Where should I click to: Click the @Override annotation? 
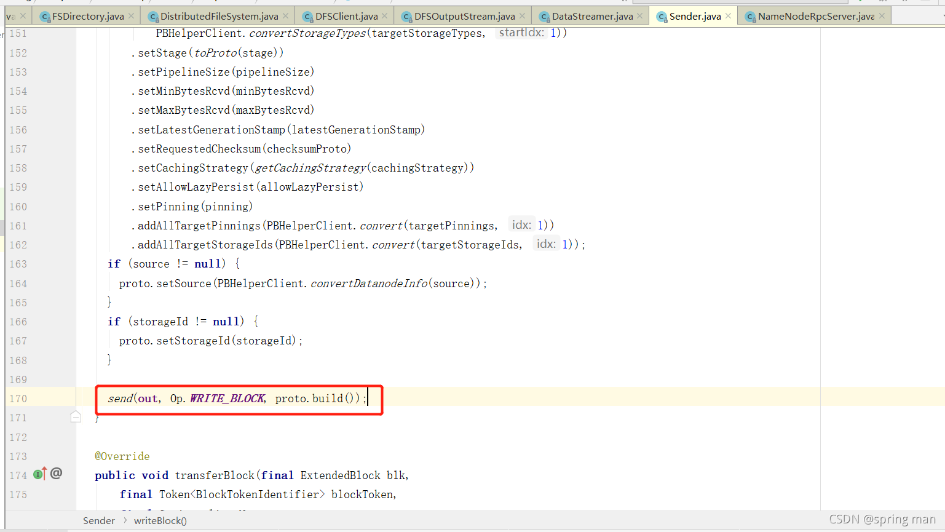[x=122, y=456]
